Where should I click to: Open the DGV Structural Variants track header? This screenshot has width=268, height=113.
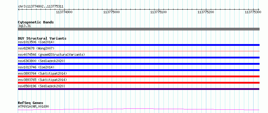[42, 38]
